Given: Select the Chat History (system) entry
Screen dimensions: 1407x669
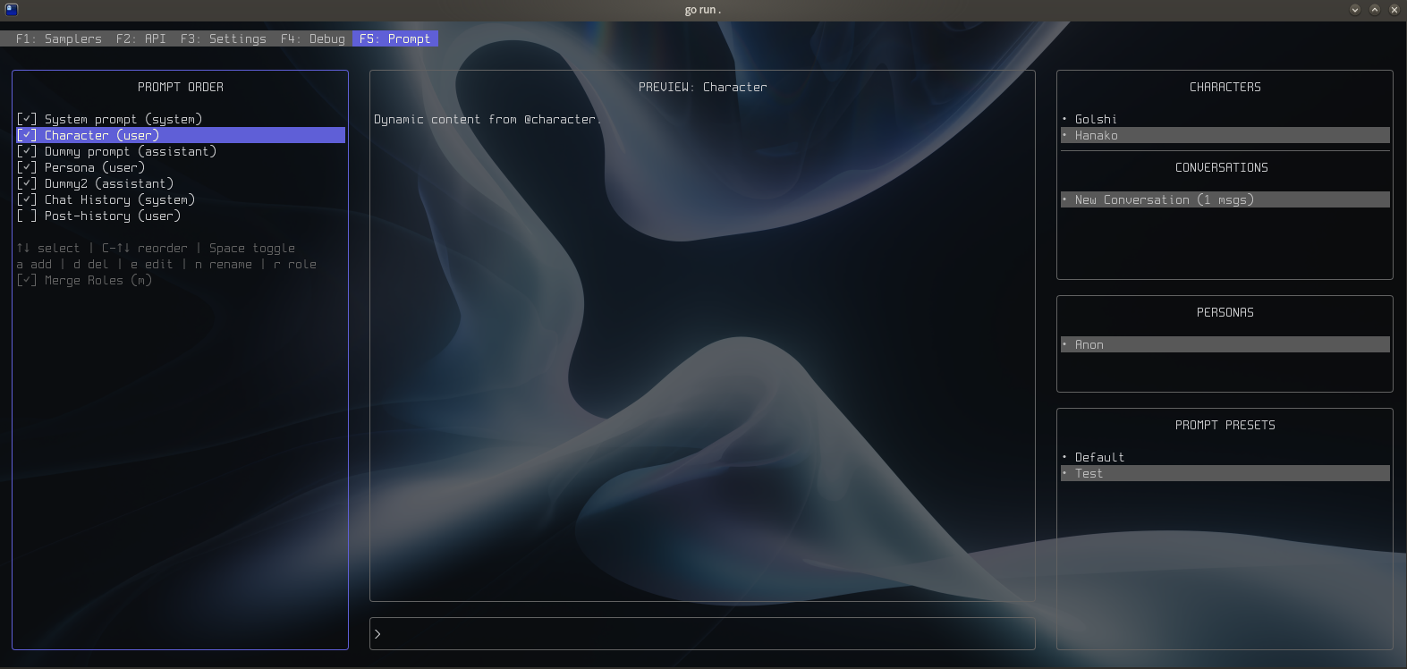Looking at the screenshot, I should [181, 199].
